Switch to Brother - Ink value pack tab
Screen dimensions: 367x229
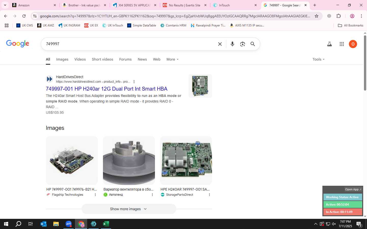click(x=84, y=5)
